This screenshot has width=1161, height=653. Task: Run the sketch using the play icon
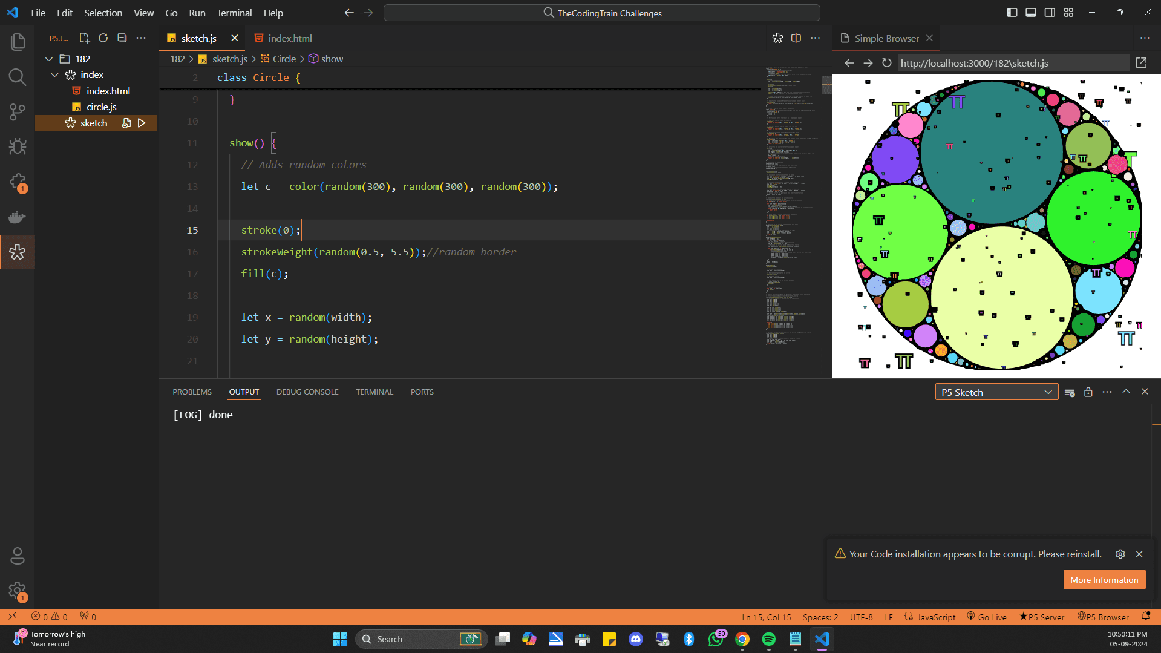click(142, 123)
